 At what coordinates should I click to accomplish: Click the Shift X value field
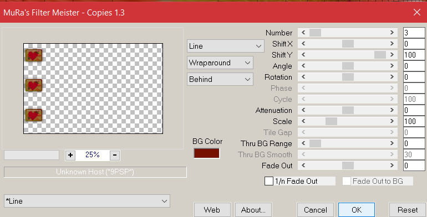click(414, 44)
